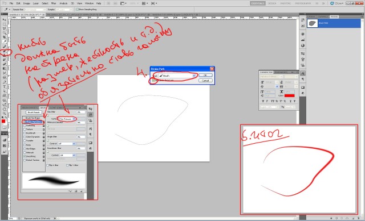This screenshot has height=221, width=365.
Task: Toggle the Show Sampling Ring checkbox
Action: click(78, 10)
